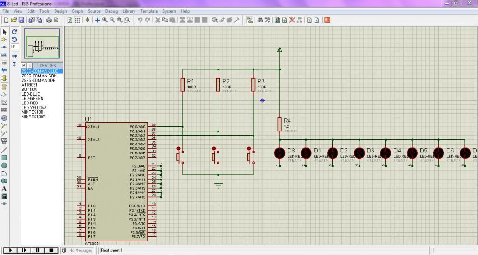Click the rotate clockwise icon
Viewport: 478px width, 255px height.
pyautogui.click(x=14, y=32)
